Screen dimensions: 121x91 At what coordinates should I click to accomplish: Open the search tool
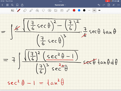coord(12,5)
